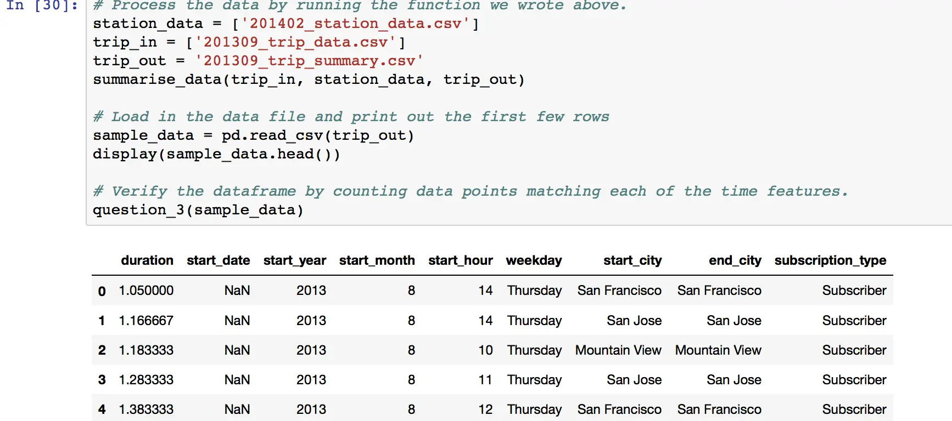Click Thursday in row 1 weekday

534,321
